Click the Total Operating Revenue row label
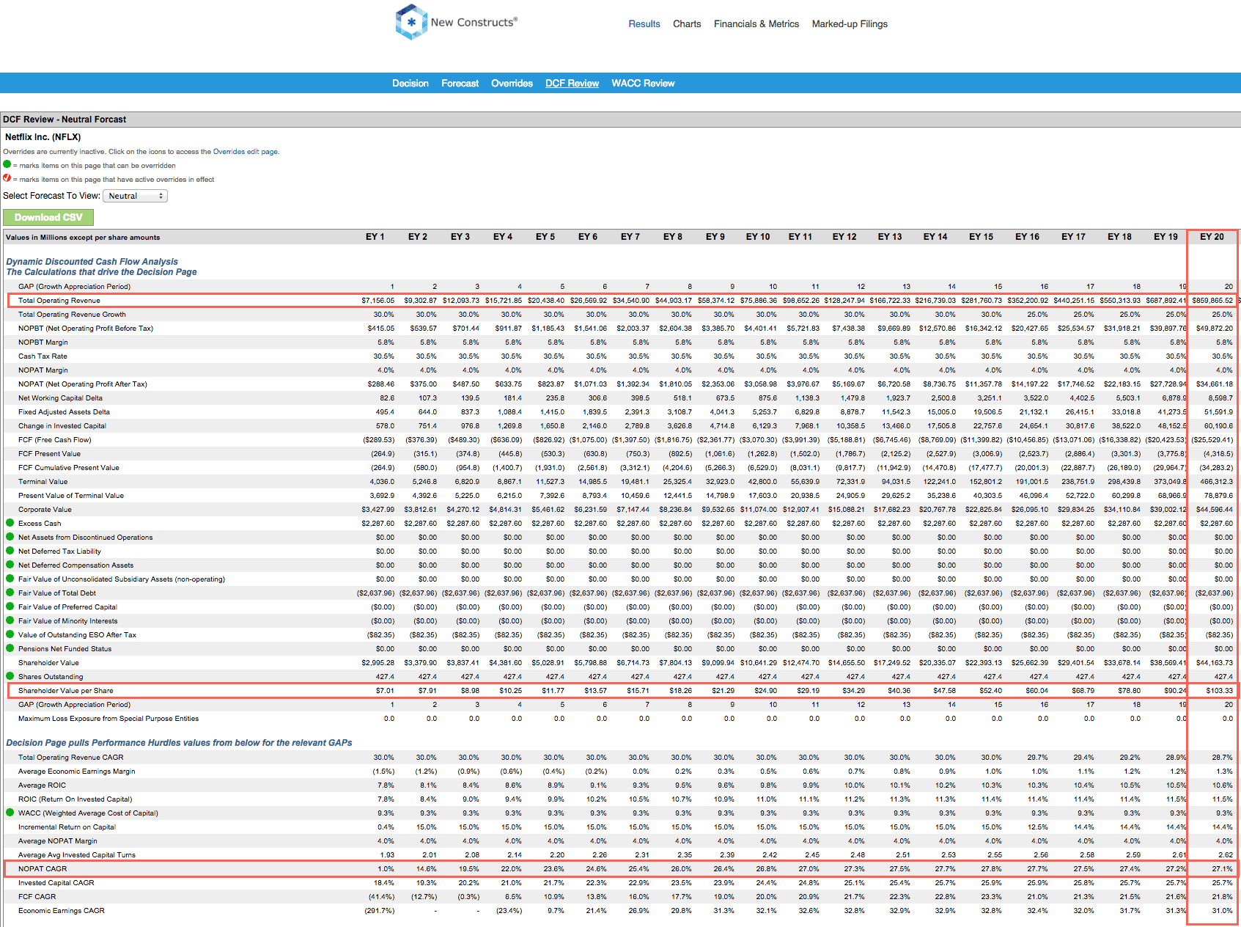Viewport: 1241px width, 927px height. tap(59, 301)
